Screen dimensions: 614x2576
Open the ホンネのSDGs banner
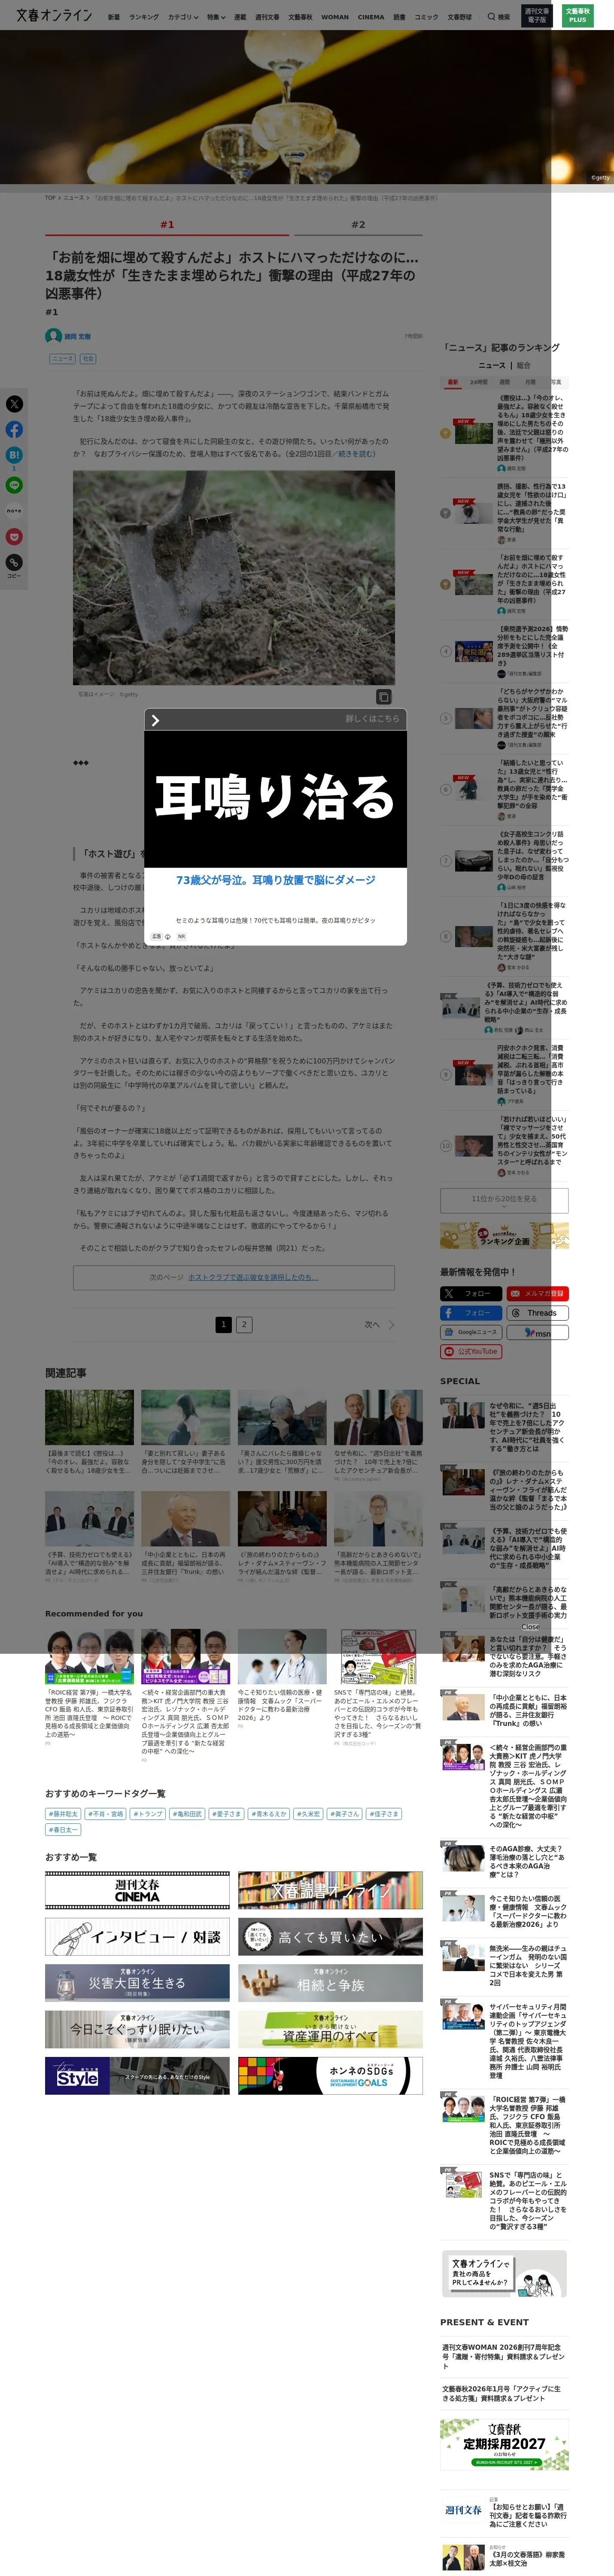pyautogui.click(x=330, y=2076)
